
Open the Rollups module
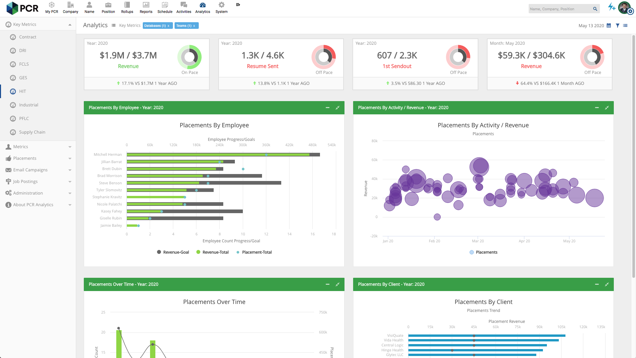(x=127, y=8)
